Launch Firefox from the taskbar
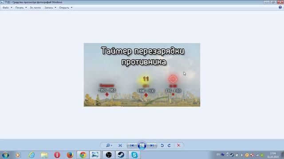Screen dimensions: 284x159 [70, 155]
